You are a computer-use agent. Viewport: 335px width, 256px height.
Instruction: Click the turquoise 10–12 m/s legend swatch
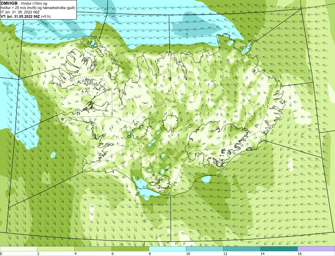pyautogui.click(x=205, y=249)
